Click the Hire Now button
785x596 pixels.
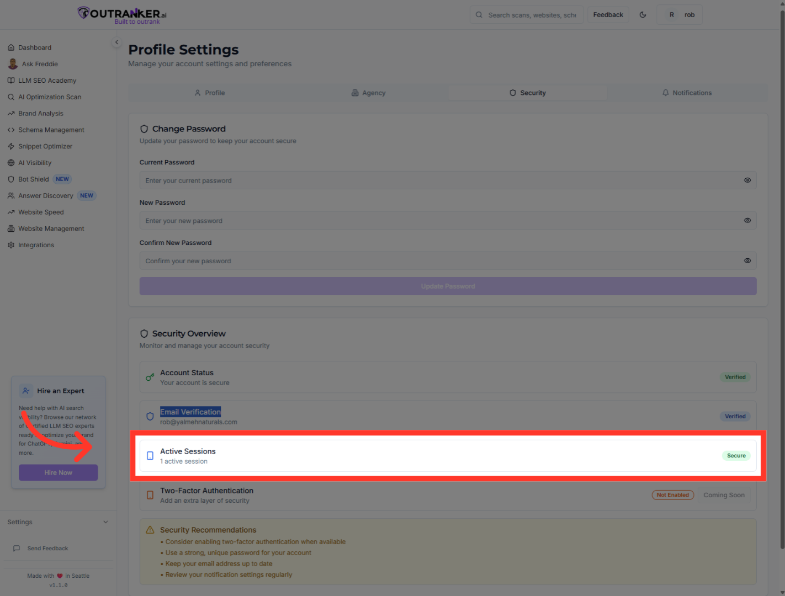(58, 472)
